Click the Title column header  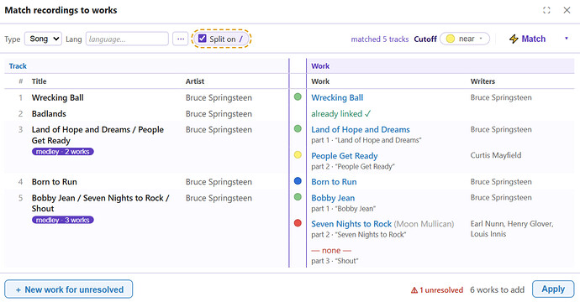point(39,81)
